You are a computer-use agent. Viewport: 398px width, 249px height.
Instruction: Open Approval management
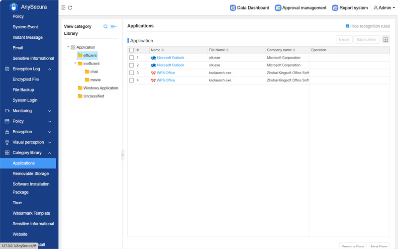300,8
